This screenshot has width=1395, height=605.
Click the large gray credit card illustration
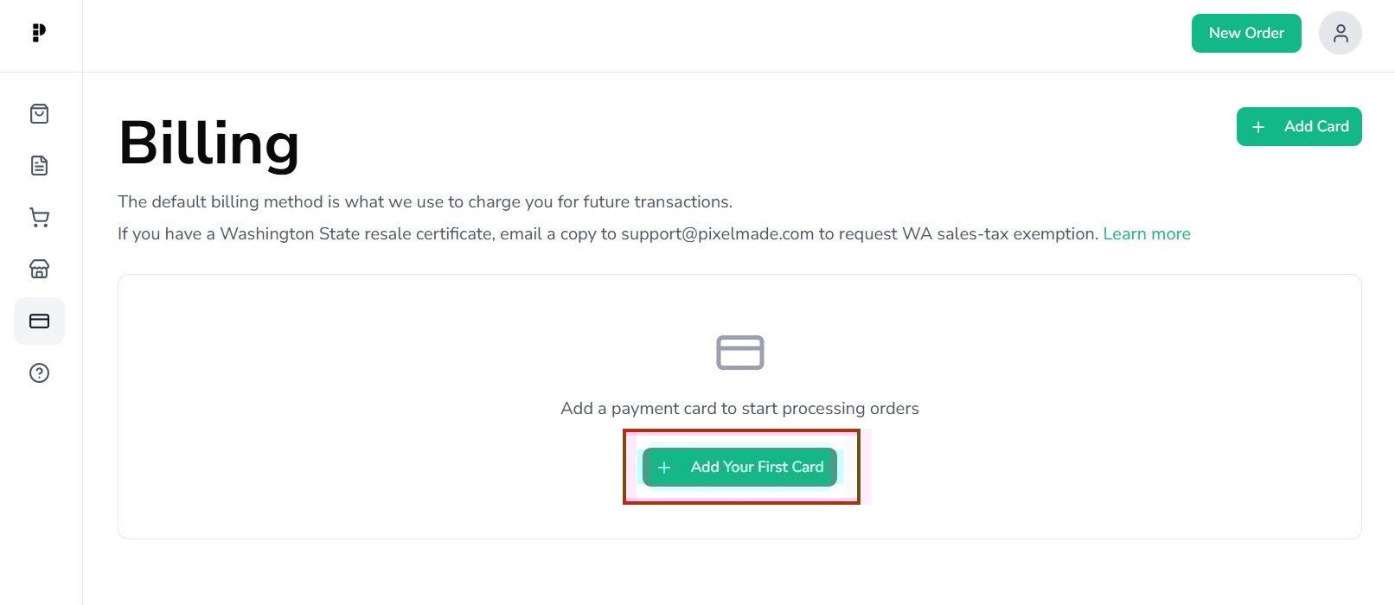pyautogui.click(x=739, y=353)
